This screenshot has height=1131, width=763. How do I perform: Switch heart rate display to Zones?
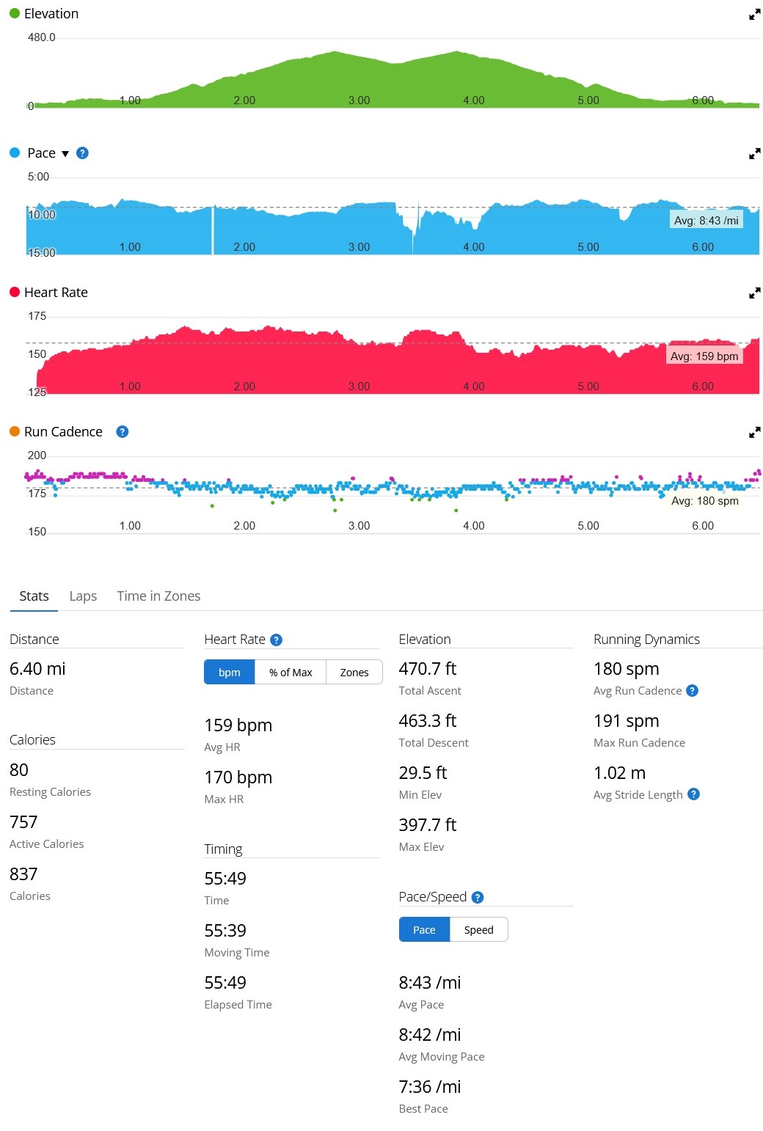click(x=354, y=673)
